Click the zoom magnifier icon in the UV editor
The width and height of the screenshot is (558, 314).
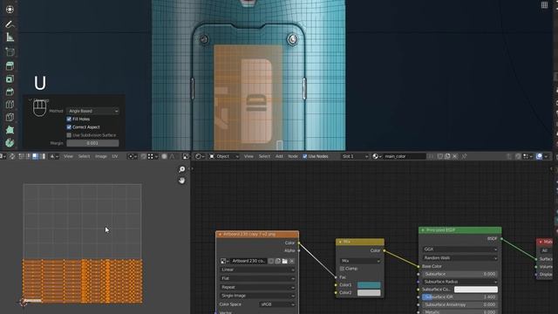pyautogui.click(x=182, y=169)
